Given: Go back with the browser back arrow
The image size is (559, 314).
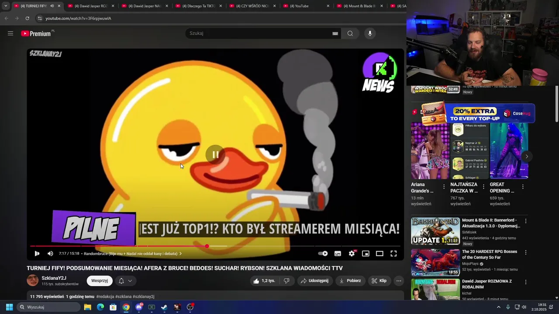Looking at the screenshot, I should point(6,18).
